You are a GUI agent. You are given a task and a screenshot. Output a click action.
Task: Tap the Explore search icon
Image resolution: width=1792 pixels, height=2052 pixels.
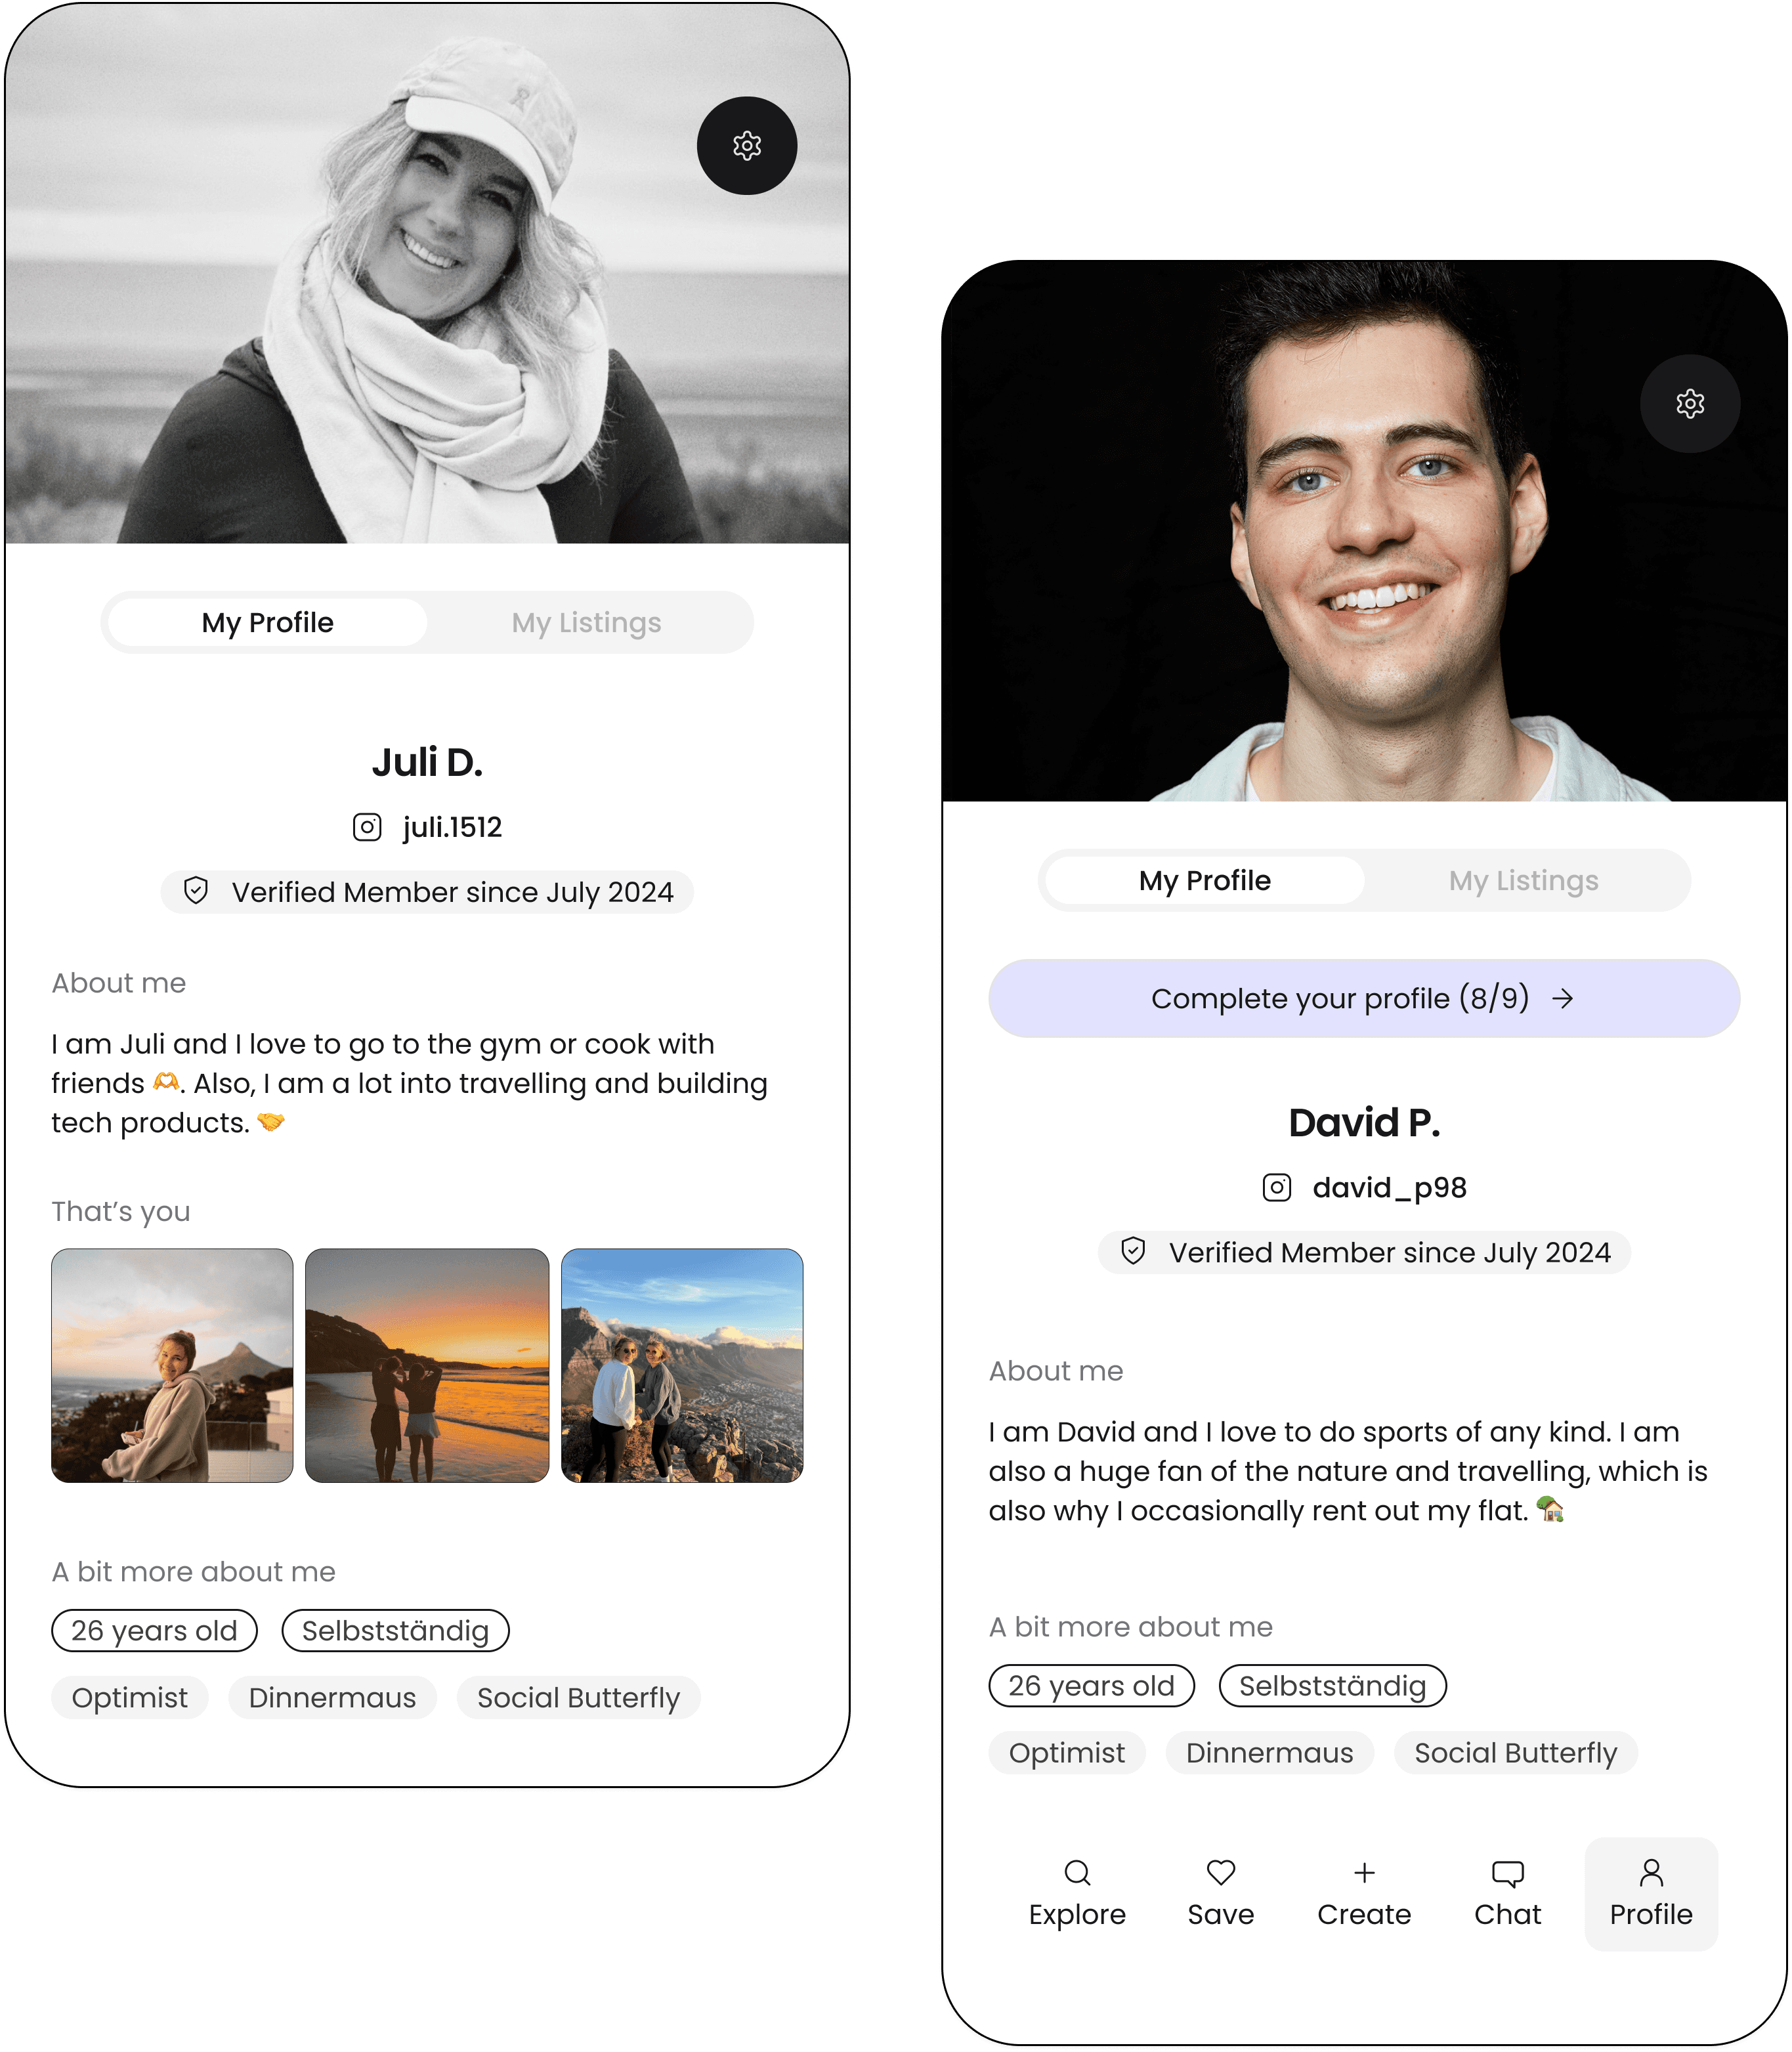click(x=1077, y=1873)
